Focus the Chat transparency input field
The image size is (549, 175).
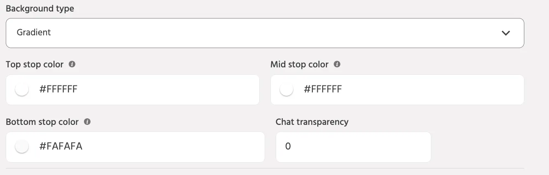click(353, 147)
